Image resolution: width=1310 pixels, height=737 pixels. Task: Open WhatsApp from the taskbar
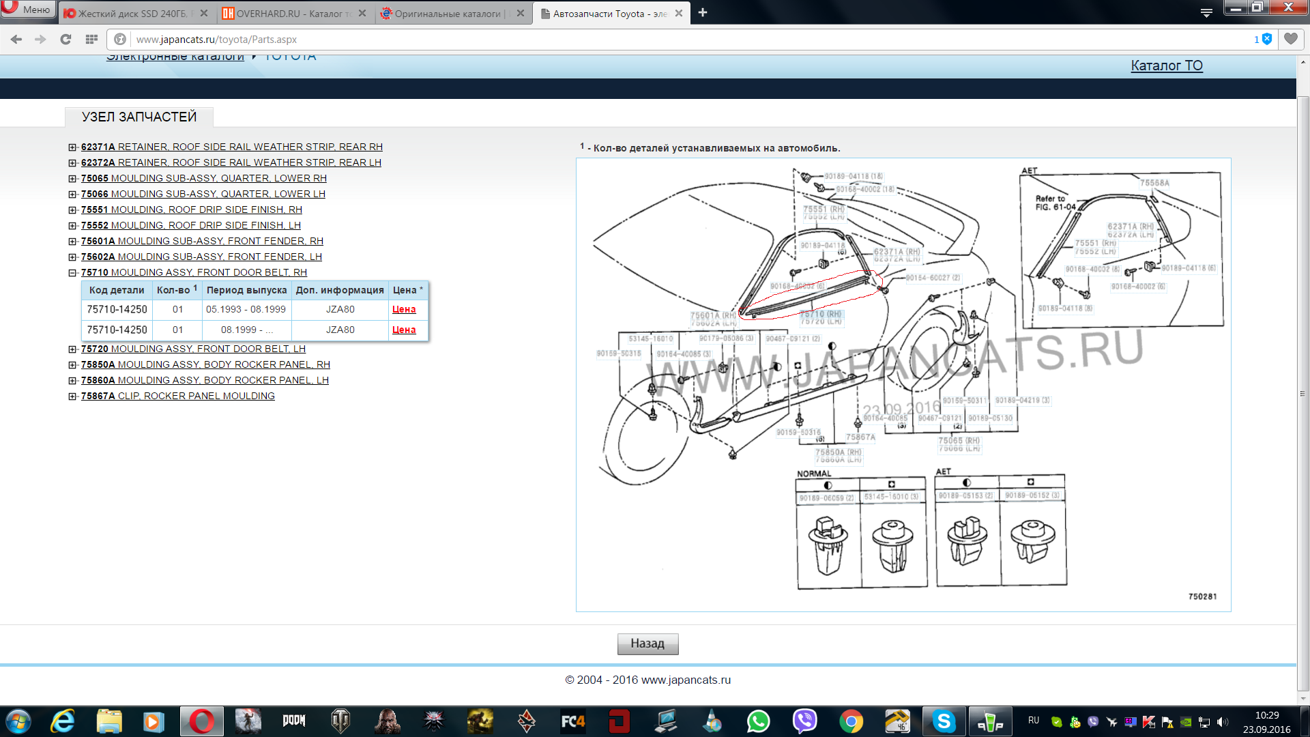pos(758,721)
